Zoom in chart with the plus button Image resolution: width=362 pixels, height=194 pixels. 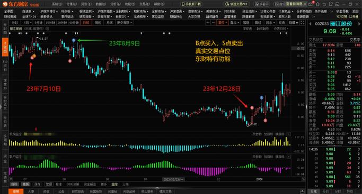[x=208, y=22]
